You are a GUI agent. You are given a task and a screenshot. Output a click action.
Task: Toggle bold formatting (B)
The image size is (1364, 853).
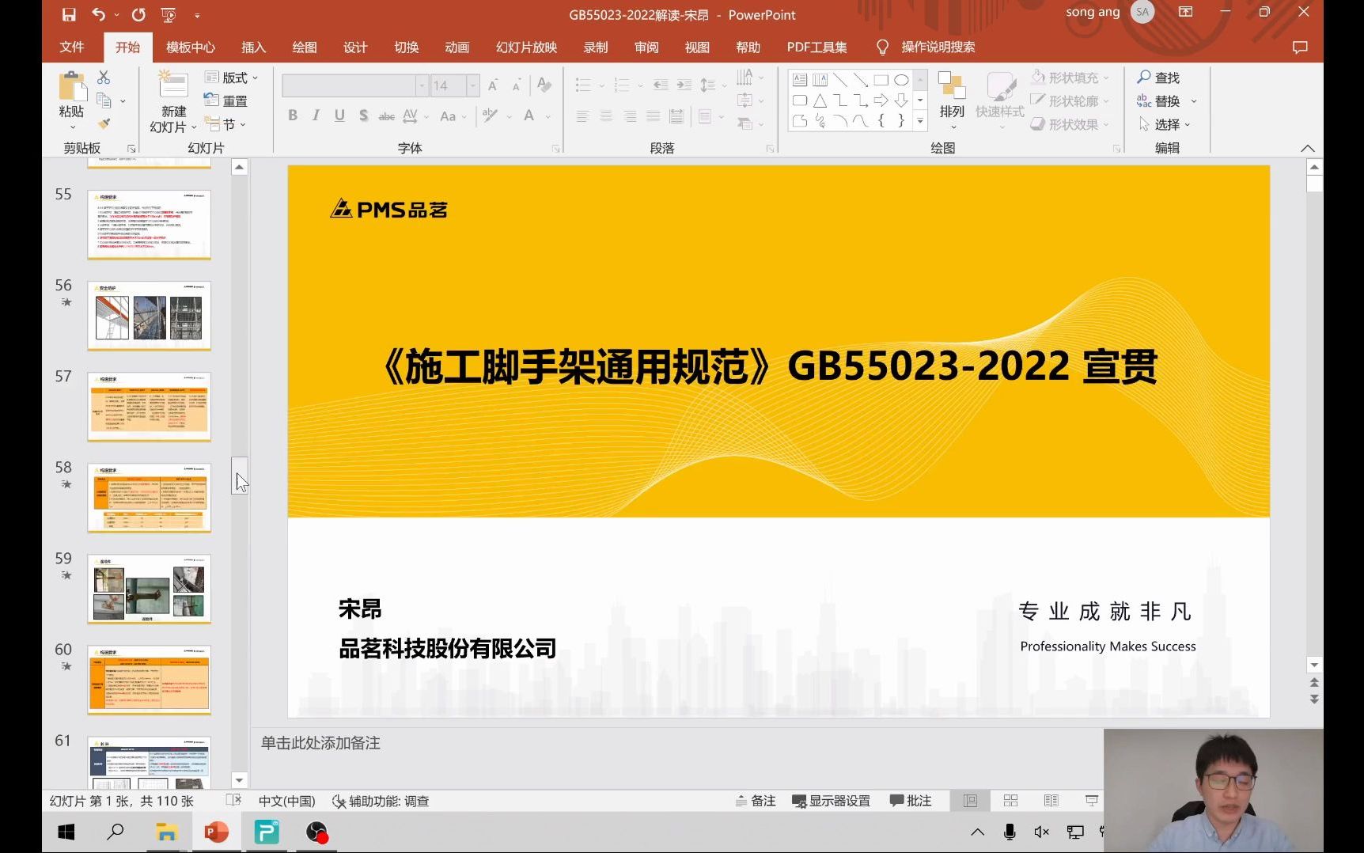point(293,116)
